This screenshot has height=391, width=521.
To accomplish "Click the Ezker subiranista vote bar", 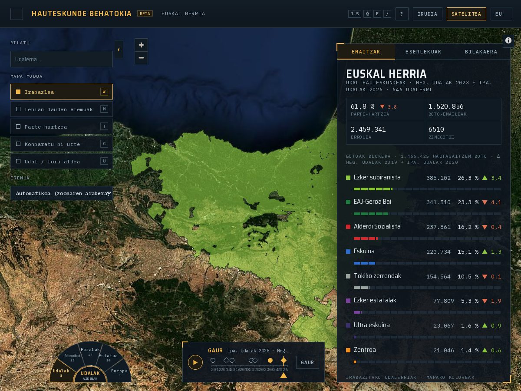I will [427, 189].
